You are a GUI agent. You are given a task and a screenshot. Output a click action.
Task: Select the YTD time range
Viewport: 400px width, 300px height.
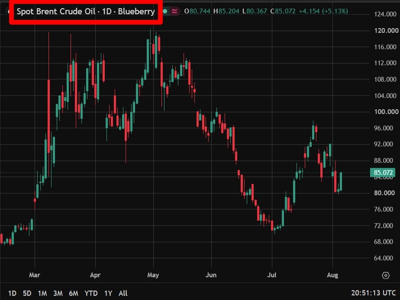[x=91, y=294]
